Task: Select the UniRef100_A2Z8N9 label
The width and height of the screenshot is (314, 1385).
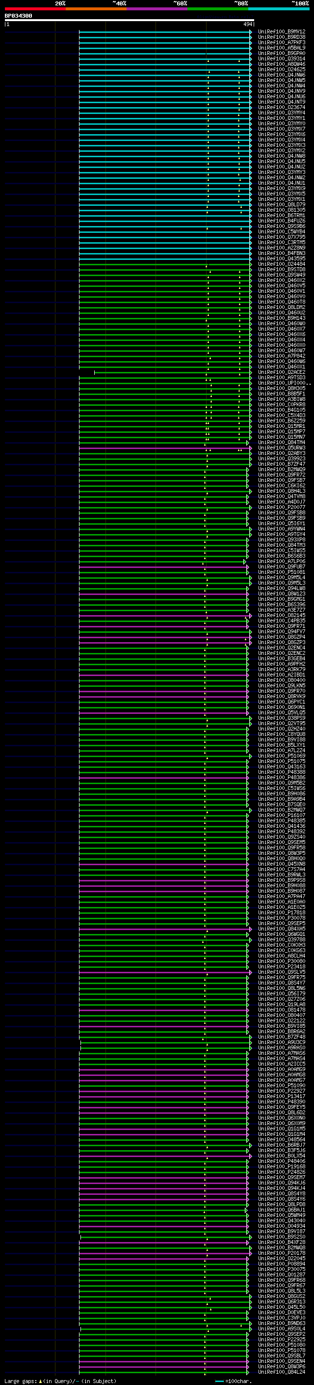Action: 282,248
